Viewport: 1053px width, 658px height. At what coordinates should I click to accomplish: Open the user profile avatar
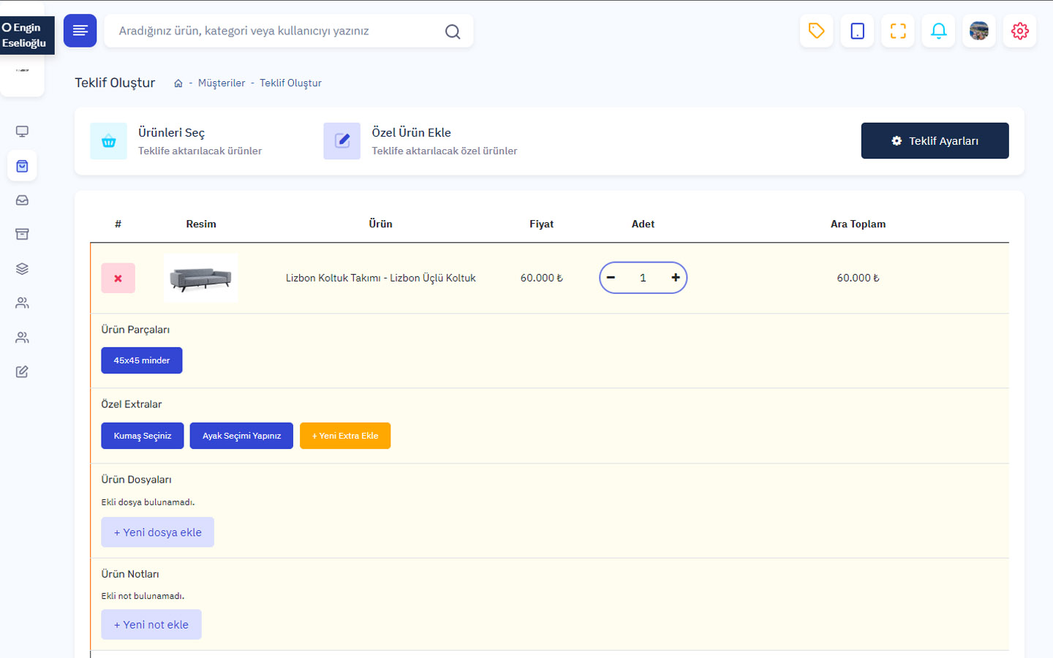click(979, 31)
